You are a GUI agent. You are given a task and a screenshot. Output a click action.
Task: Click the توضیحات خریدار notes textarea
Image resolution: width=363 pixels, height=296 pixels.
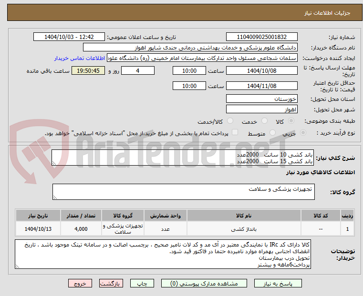tap(163, 254)
